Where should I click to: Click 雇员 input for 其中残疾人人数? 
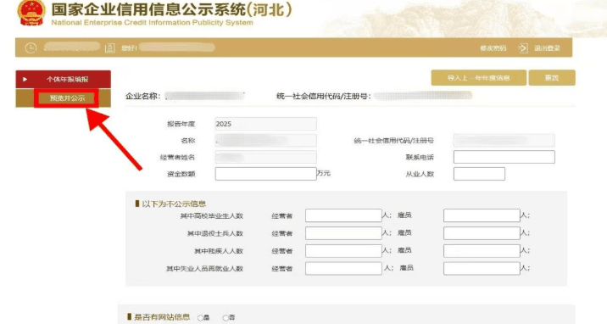(482, 251)
